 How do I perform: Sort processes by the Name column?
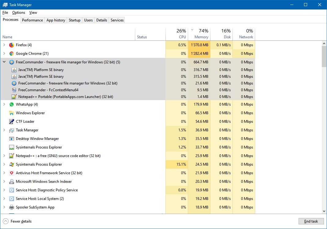click(68, 34)
